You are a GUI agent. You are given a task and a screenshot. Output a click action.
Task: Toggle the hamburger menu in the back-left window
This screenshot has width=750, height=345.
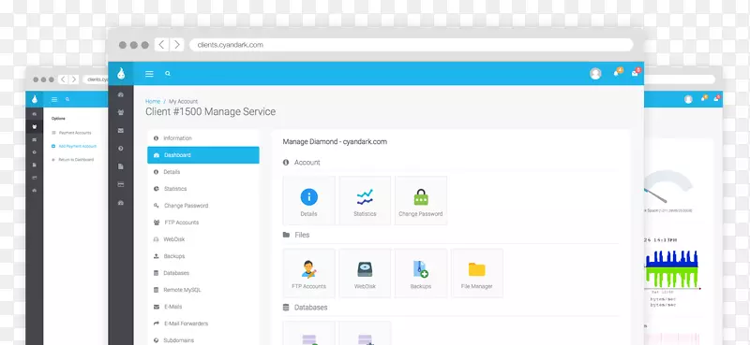[x=54, y=99]
